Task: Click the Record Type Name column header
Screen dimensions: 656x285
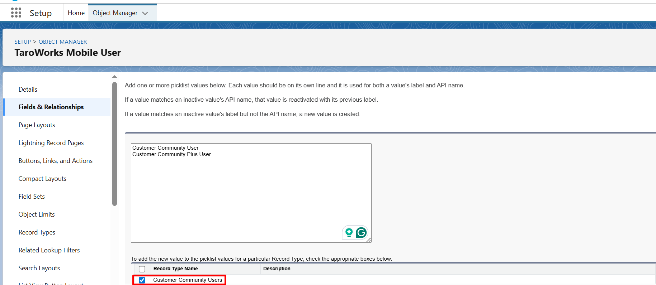Action: pyautogui.click(x=175, y=269)
